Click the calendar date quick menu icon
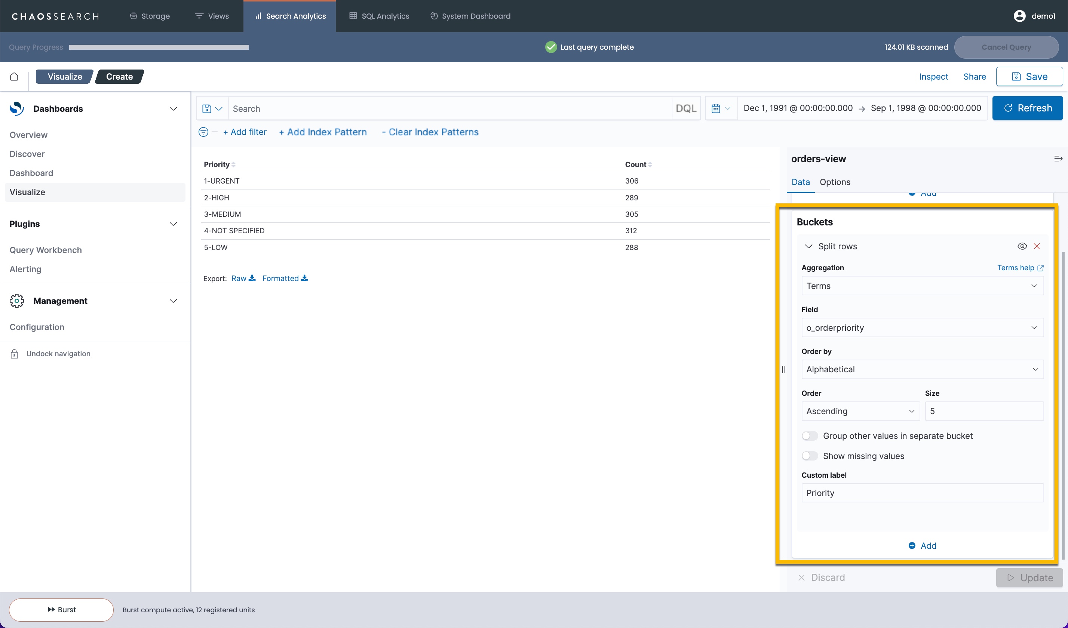 [721, 108]
